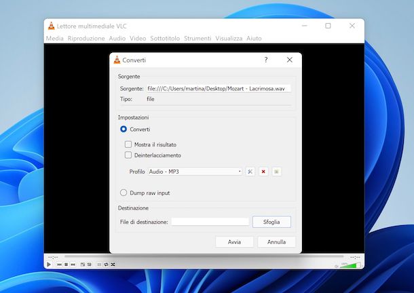Image resolution: width=414 pixels, height=293 pixels.
Task: Click the VLC cone icon in main window title
Action: coord(51,26)
